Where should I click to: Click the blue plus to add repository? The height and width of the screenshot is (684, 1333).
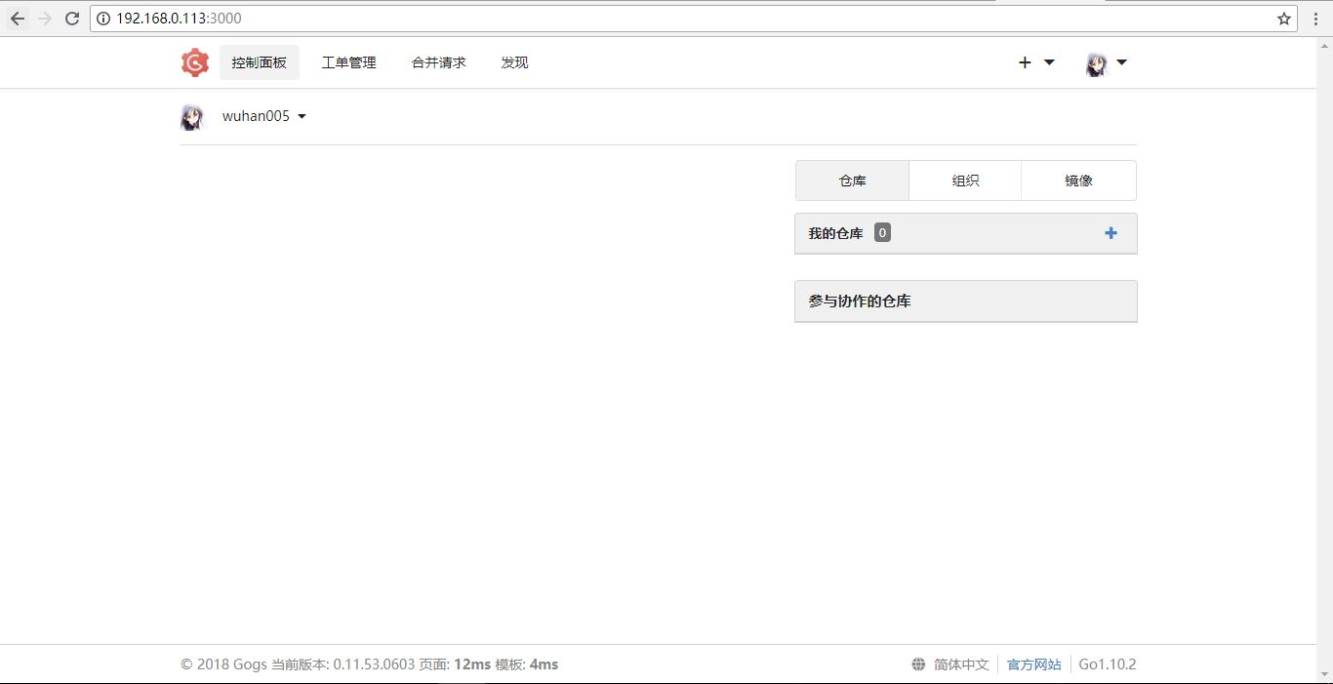[x=1111, y=233]
